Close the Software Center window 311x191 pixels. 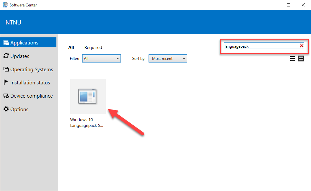point(303,5)
